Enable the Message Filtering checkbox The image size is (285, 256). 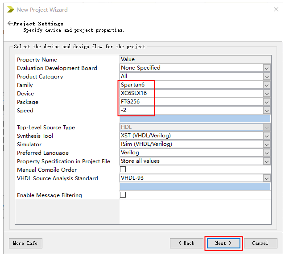123,195
